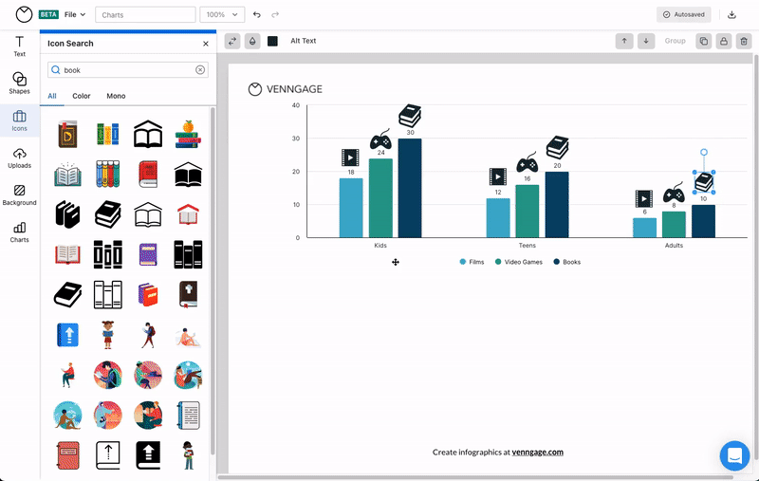Clear the book search field

pyautogui.click(x=200, y=70)
